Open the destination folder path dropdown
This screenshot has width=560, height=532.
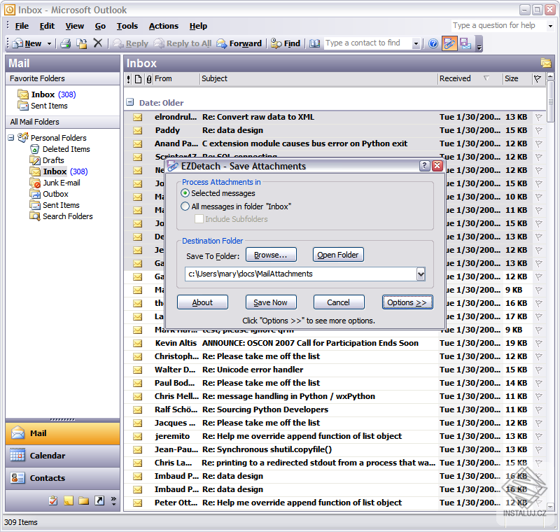click(x=421, y=274)
